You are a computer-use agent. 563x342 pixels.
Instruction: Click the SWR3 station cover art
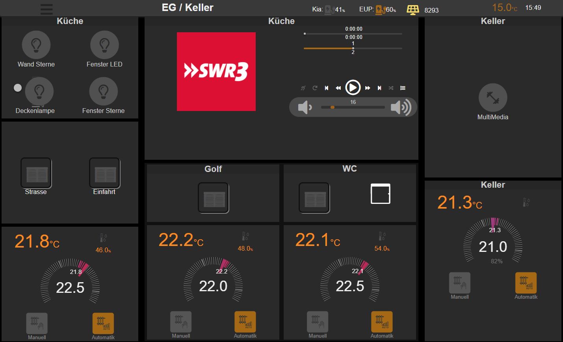[216, 72]
